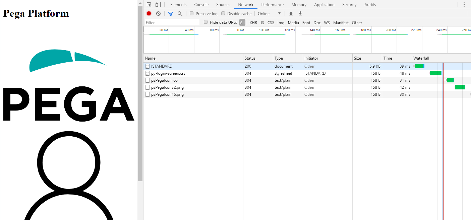Click the page's vertical scrollbar thumb

[140, 93]
